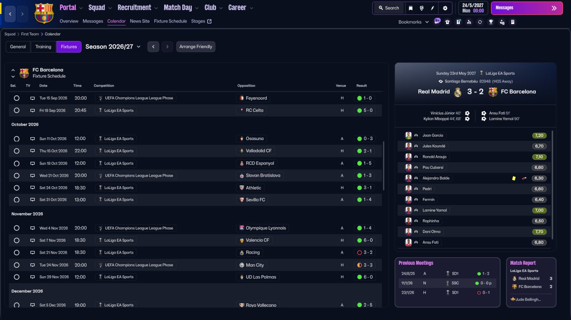This screenshot has height=320, width=571.
Task: Open the tactics board bookmark icon
Action: coord(458,22)
